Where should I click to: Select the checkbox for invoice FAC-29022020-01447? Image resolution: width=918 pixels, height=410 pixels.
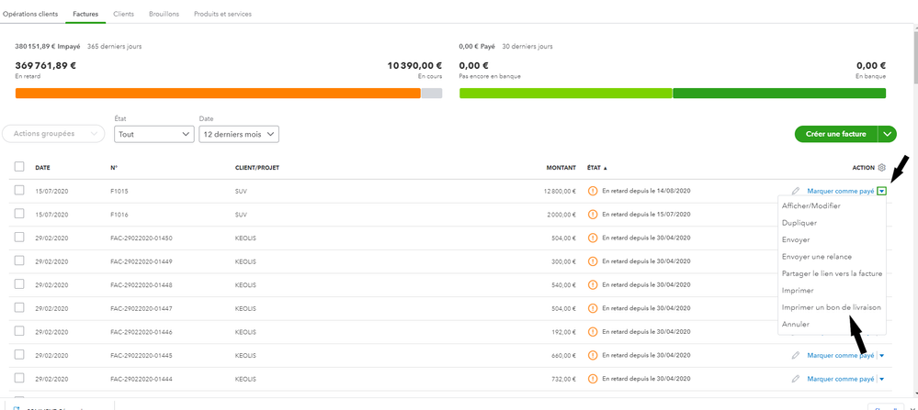[x=19, y=308]
